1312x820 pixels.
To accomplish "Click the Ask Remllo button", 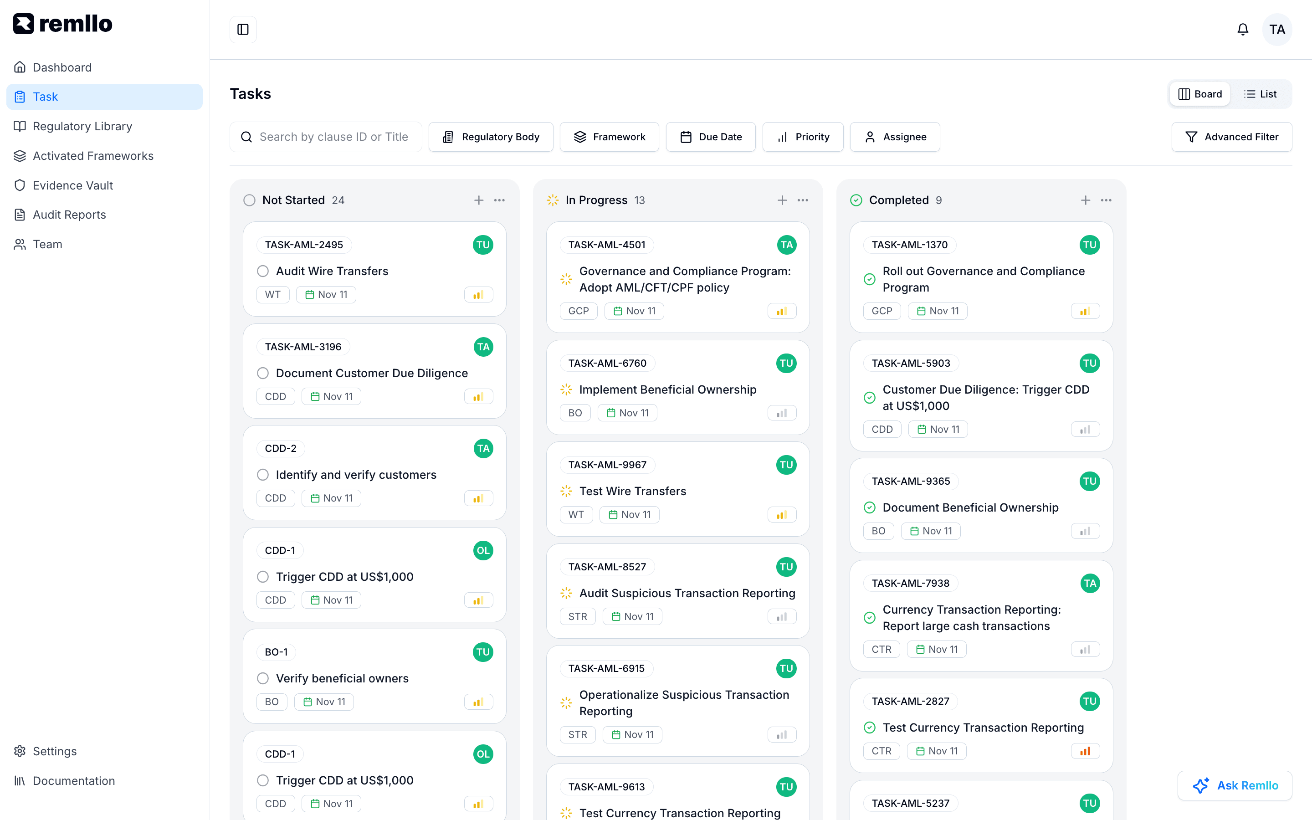I will point(1235,785).
